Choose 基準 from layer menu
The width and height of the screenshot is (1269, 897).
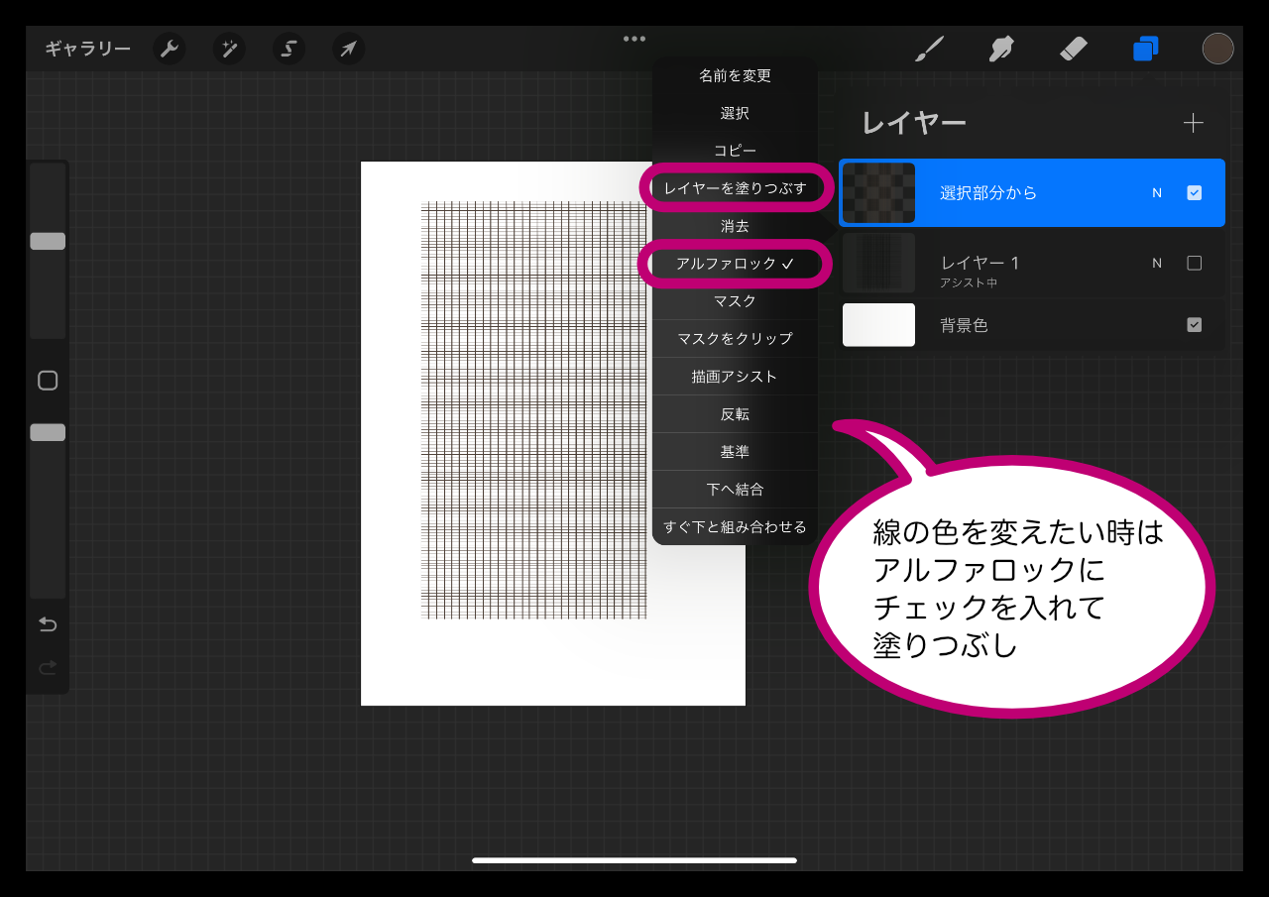(735, 451)
